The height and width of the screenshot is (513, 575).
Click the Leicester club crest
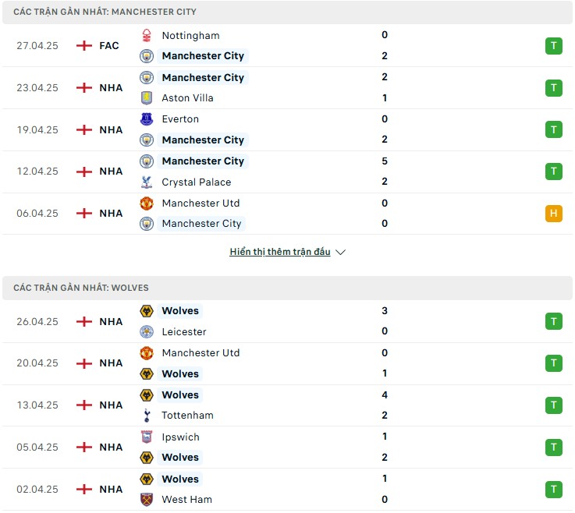point(147,332)
